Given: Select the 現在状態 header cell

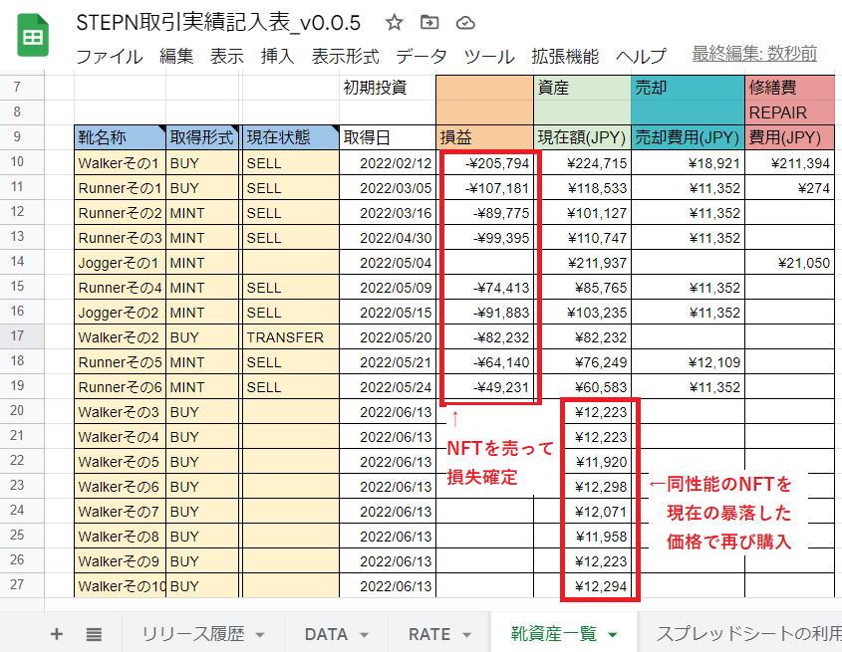Looking at the screenshot, I should (291, 137).
